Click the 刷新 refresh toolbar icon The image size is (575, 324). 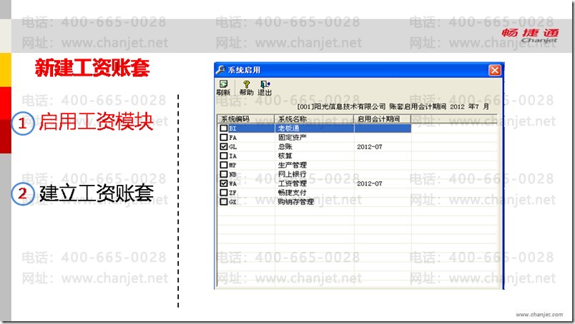[223, 88]
